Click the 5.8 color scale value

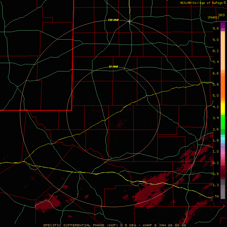click(216, 84)
